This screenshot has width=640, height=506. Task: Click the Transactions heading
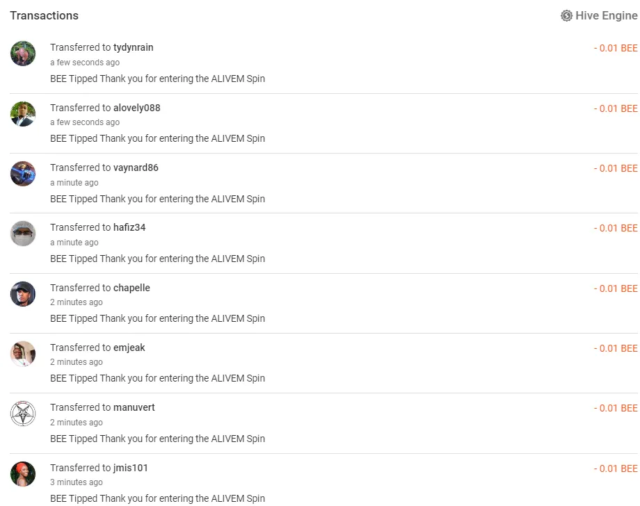point(44,15)
